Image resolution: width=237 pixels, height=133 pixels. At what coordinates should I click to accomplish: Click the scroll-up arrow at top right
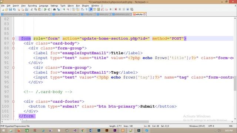click(235, 18)
